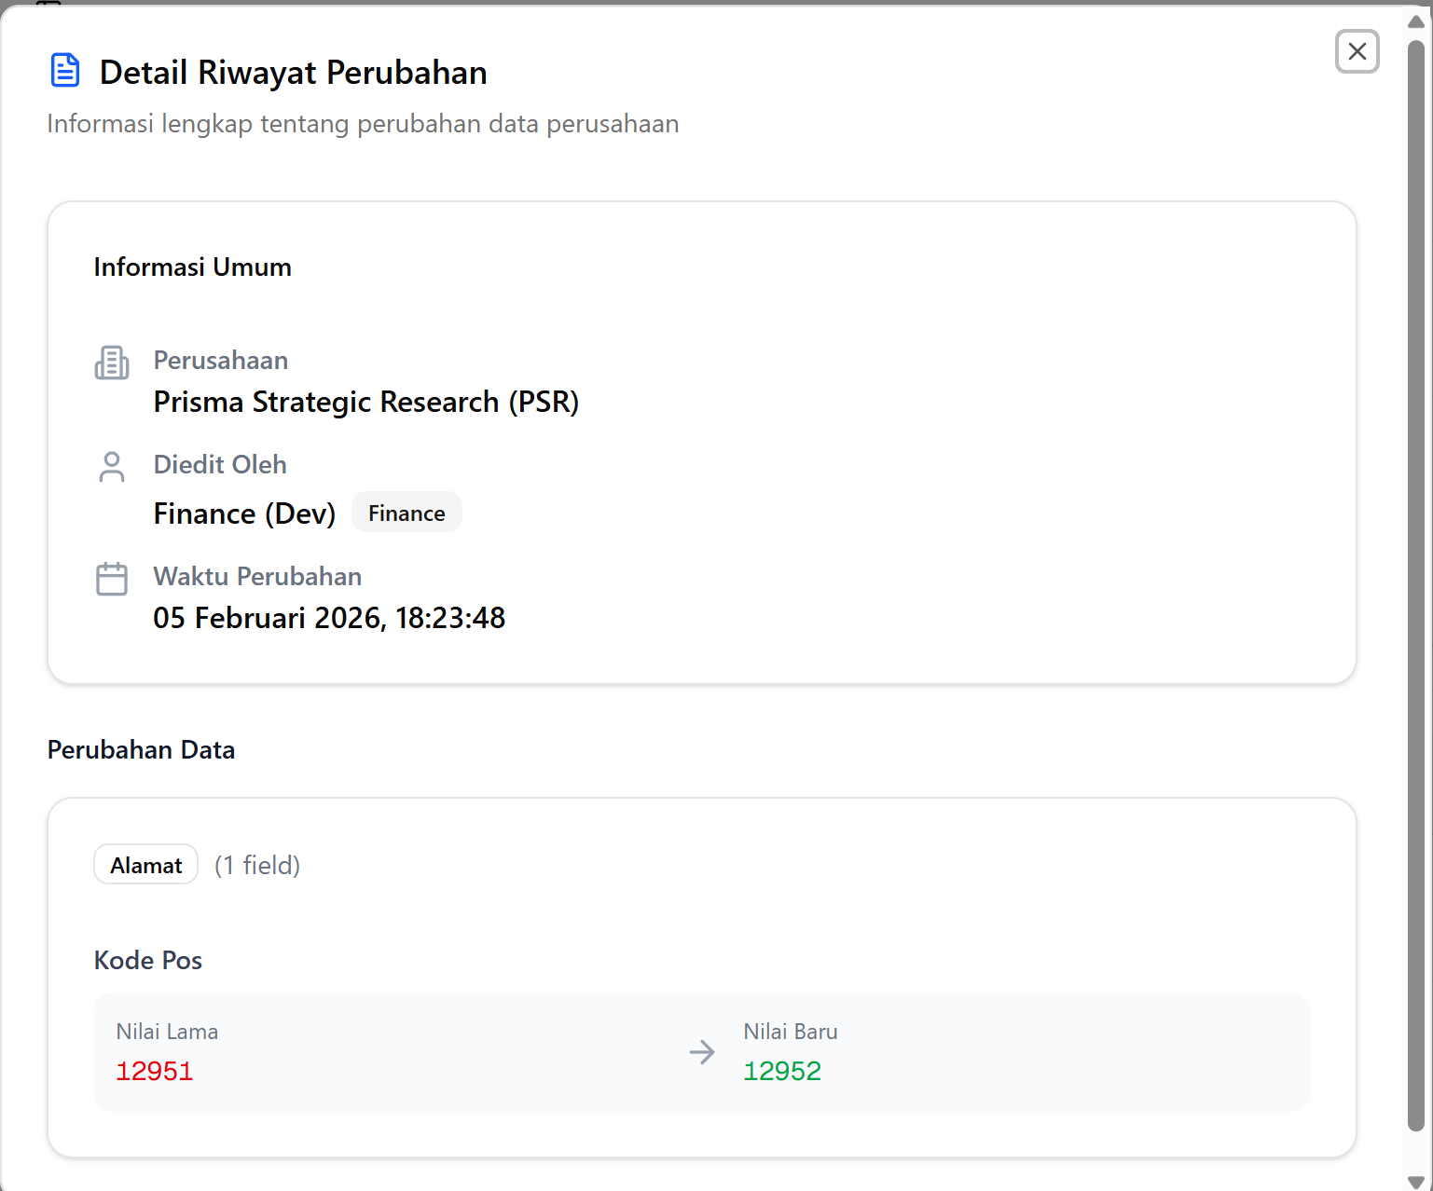Click the scrollbar down arrow
1433x1191 pixels.
click(1415, 1181)
